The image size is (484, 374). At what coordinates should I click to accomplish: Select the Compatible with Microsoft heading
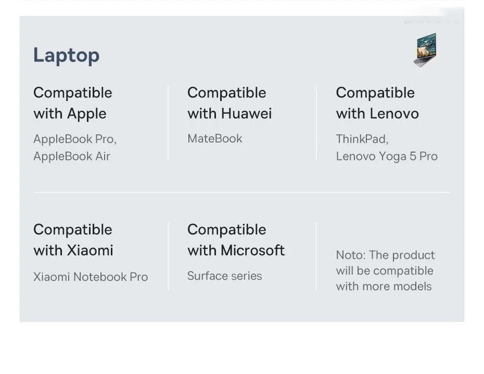pyautogui.click(x=236, y=240)
